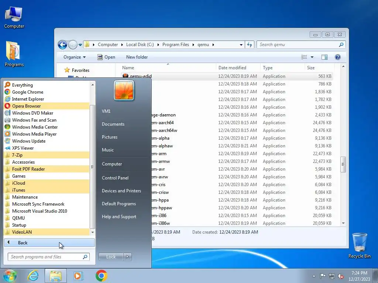Open Chrome from the taskbar
The height and width of the screenshot is (283, 378).
point(101,276)
